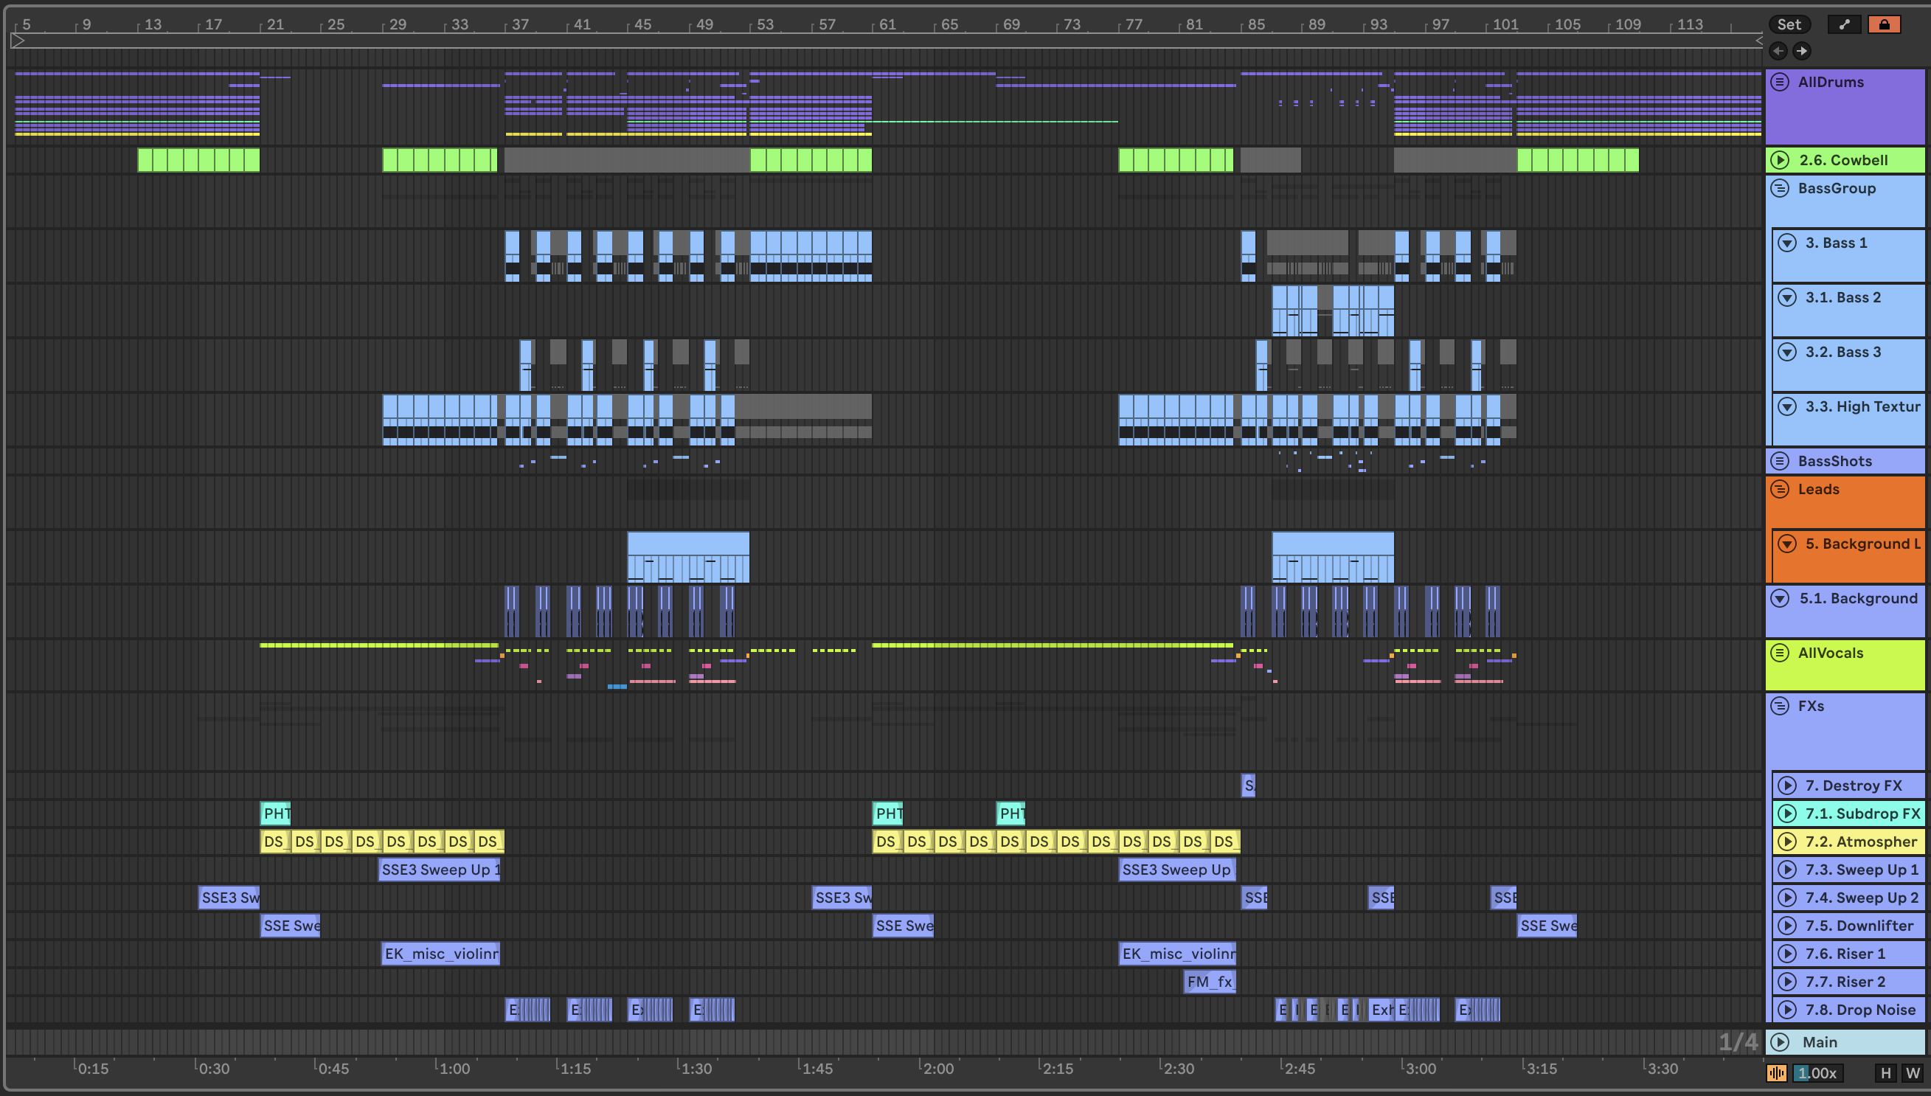The height and width of the screenshot is (1096, 1931).
Task: Click the 2.6. Cowbell track unfold icon
Action: 1780,159
